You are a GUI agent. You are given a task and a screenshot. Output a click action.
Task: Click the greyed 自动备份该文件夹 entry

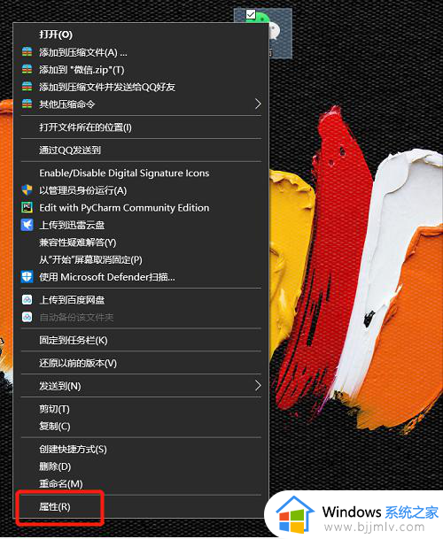point(141,317)
